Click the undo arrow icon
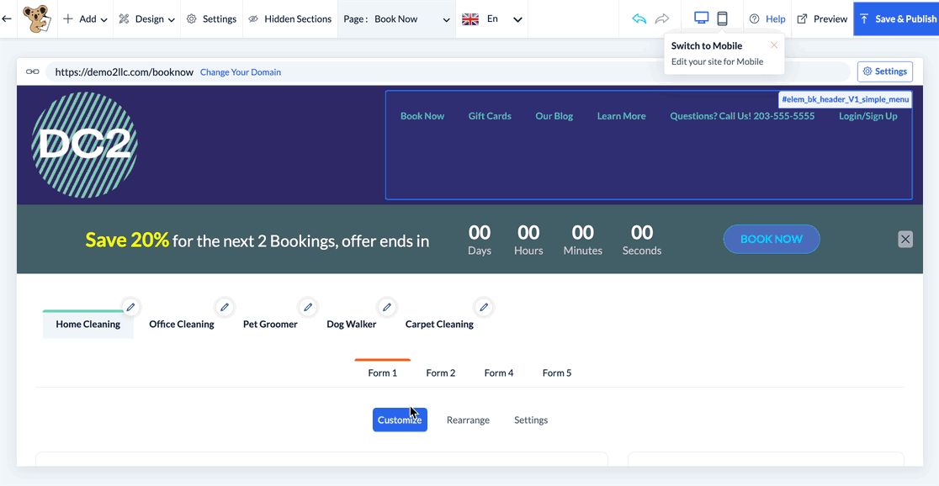 pyautogui.click(x=639, y=18)
